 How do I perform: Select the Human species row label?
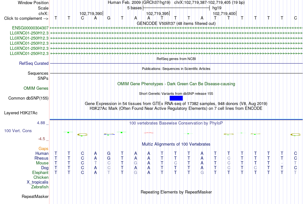42,154
